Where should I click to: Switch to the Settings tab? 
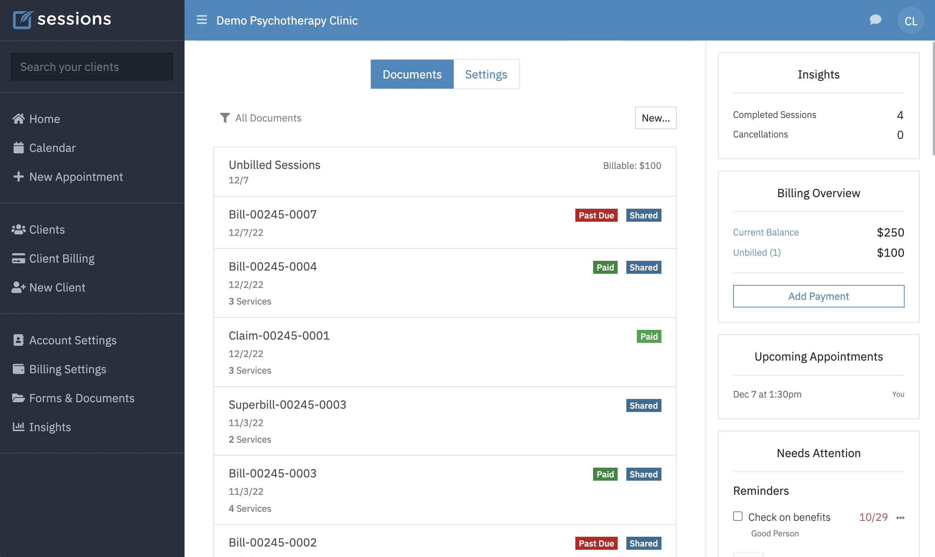point(486,74)
